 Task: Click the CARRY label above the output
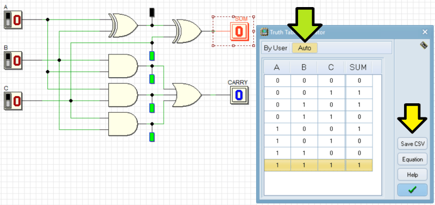238,83
